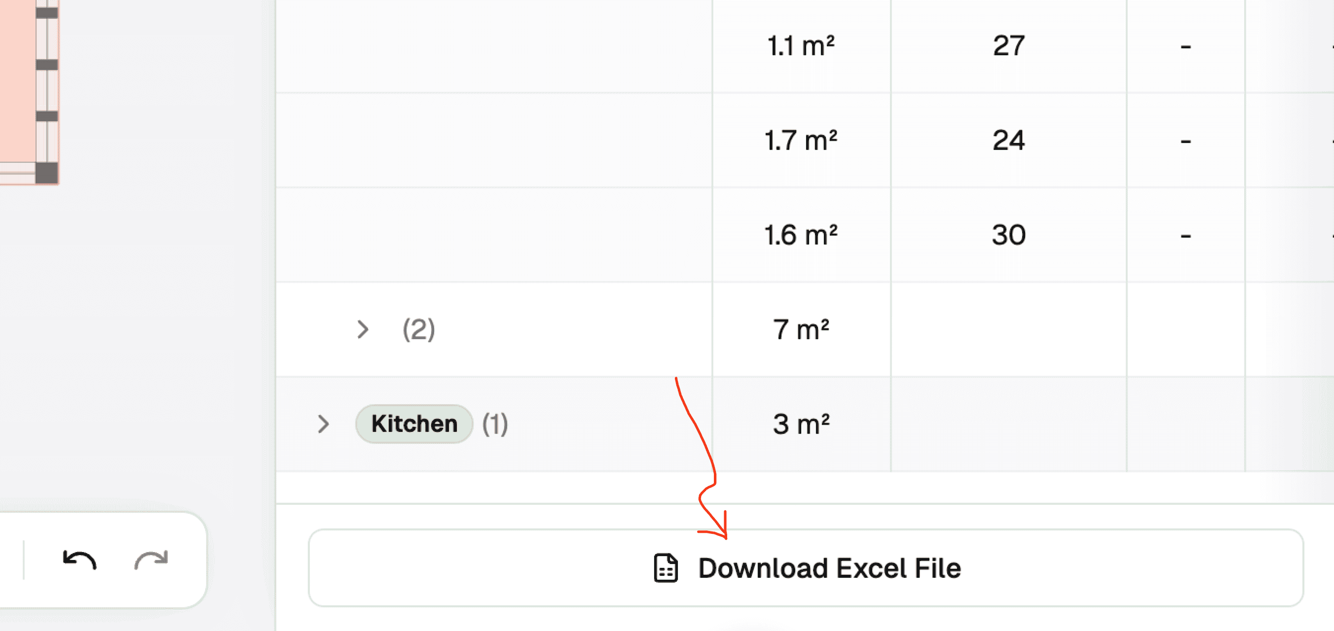Click the dash cell in the 30 row
The image size is (1334, 631).
[x=1186, y=236]
